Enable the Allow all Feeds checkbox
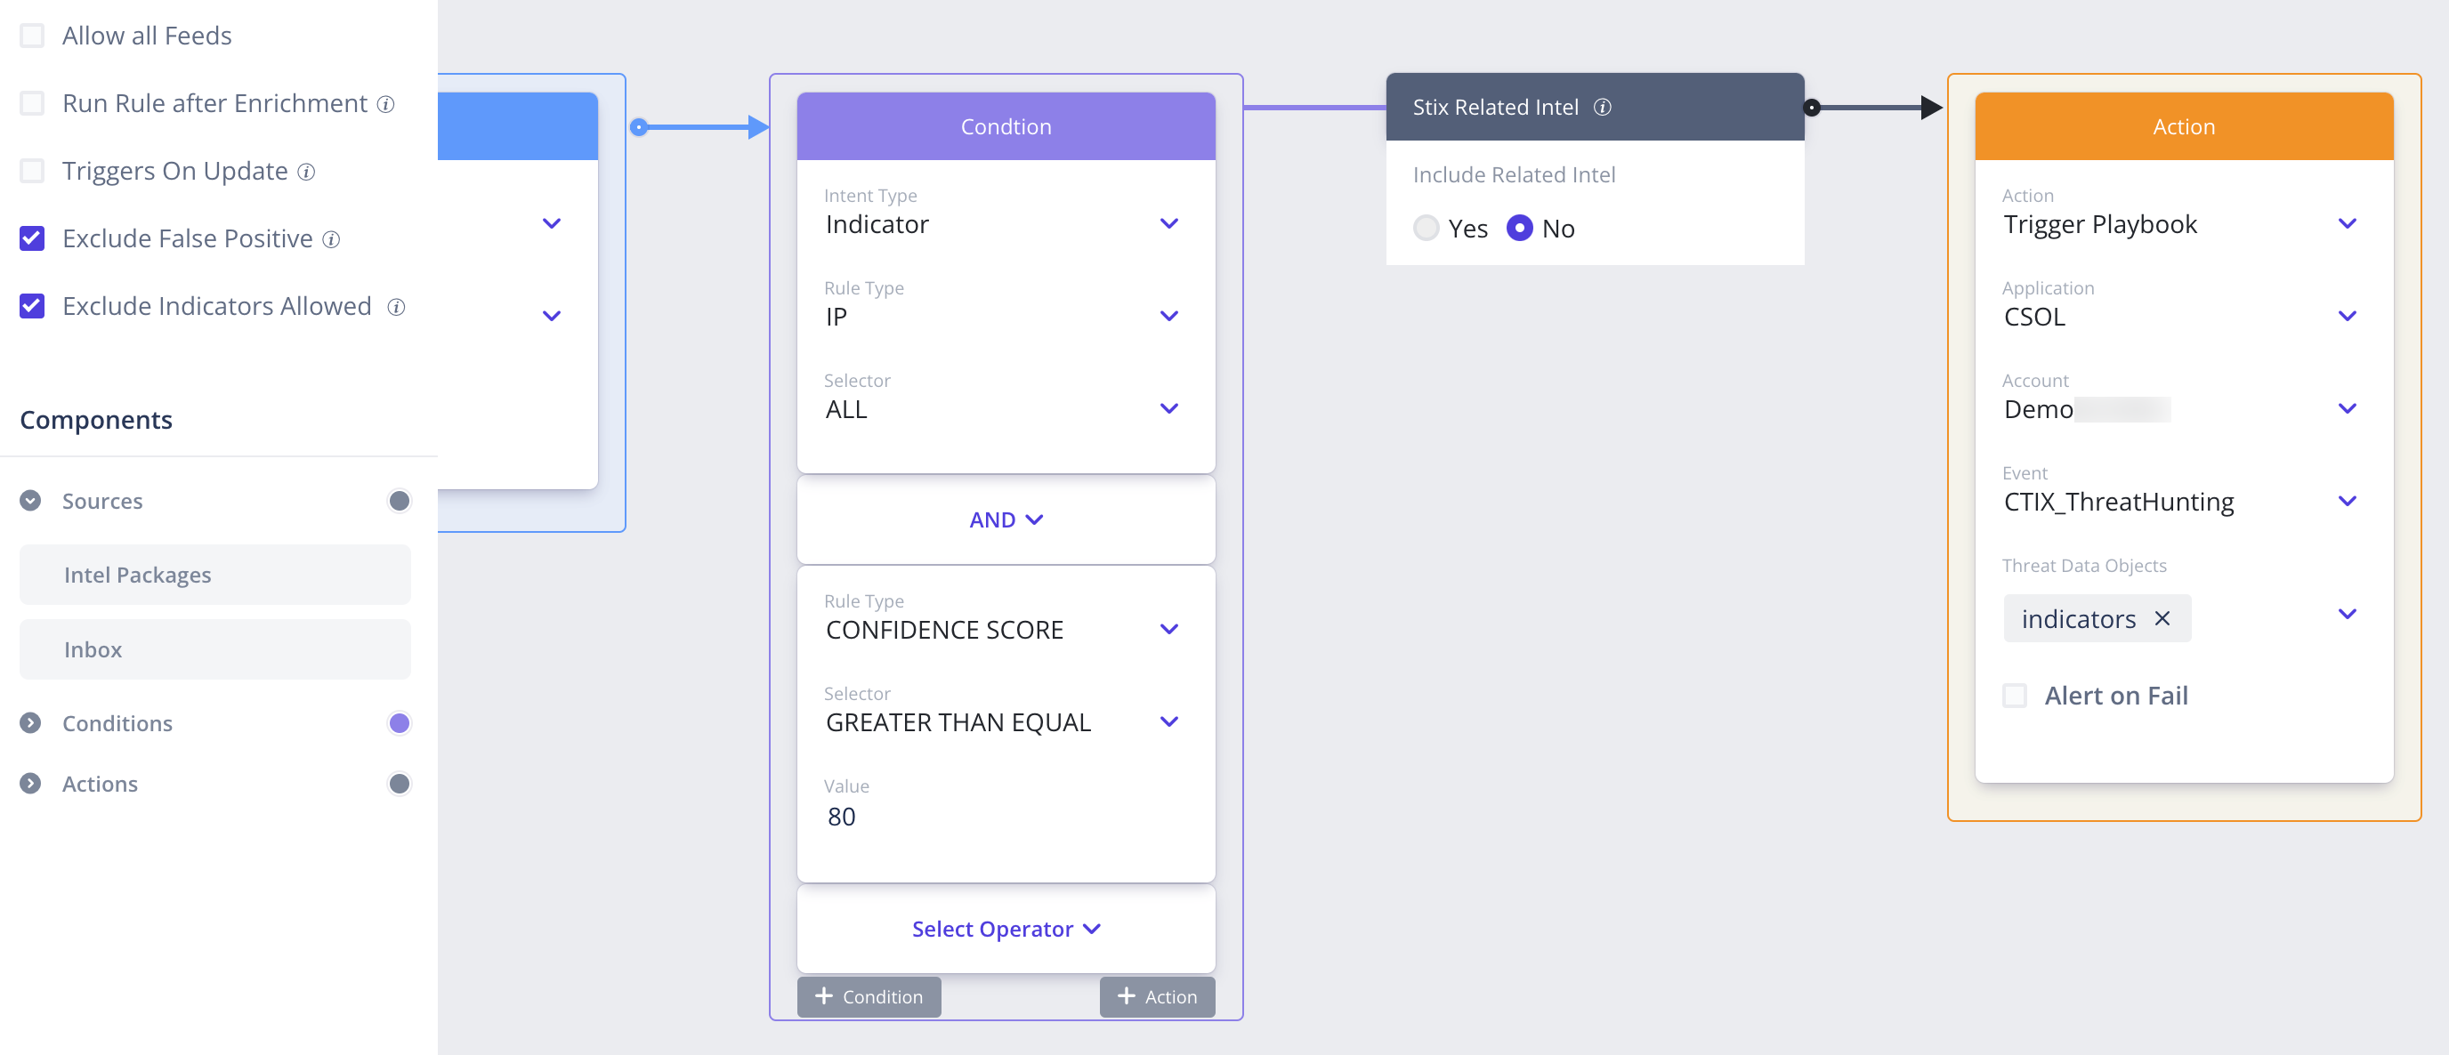 pos(32,36)
